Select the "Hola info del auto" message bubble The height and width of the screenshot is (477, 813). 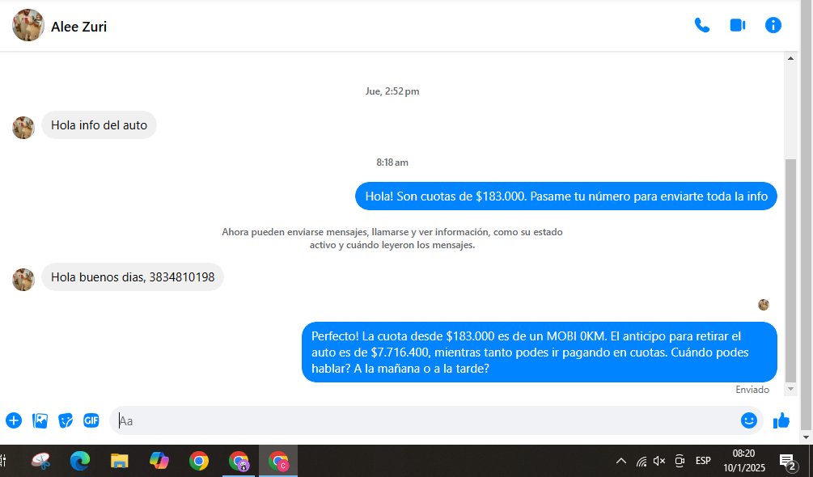[99, 125]
